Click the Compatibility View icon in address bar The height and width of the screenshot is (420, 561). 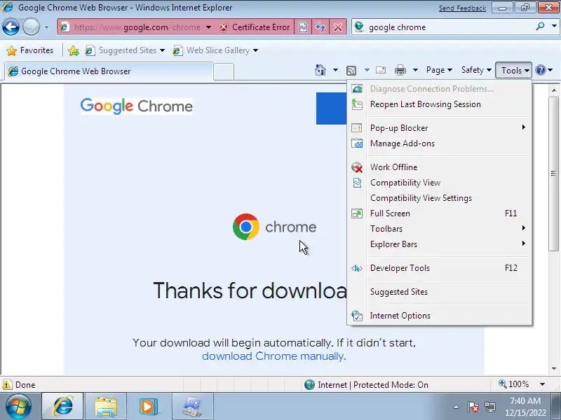303,27
